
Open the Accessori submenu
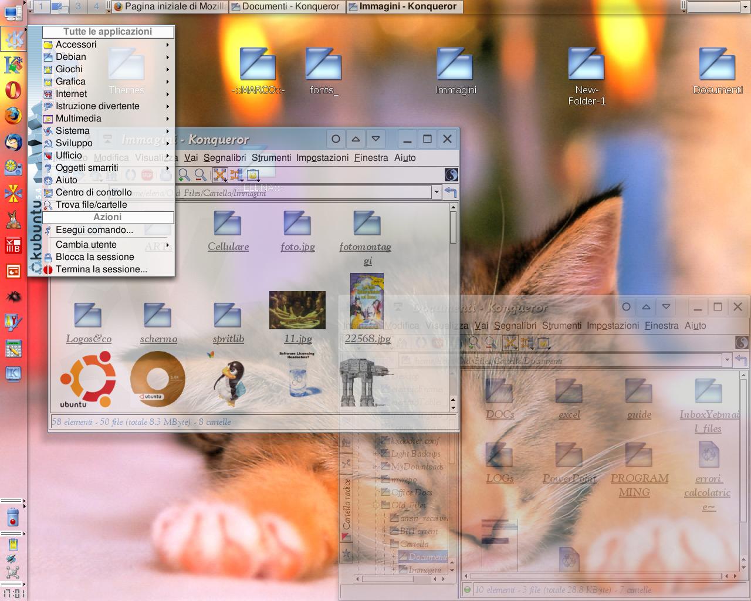(108, 45)
